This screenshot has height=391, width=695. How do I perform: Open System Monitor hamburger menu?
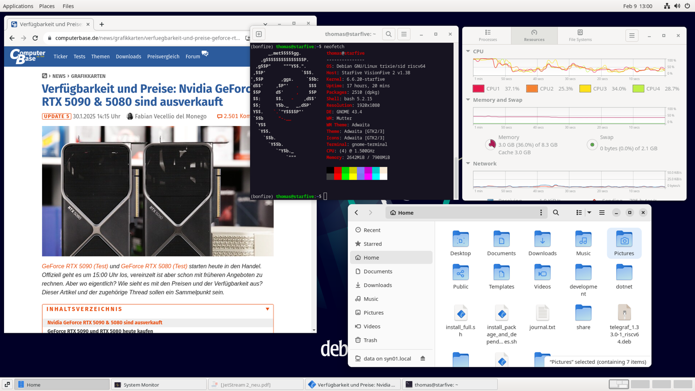tap(632, 36)
